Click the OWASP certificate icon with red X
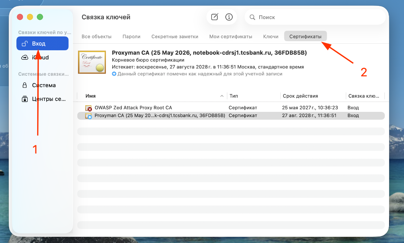Viewport: 404px width, 243px height. [89, 108]
